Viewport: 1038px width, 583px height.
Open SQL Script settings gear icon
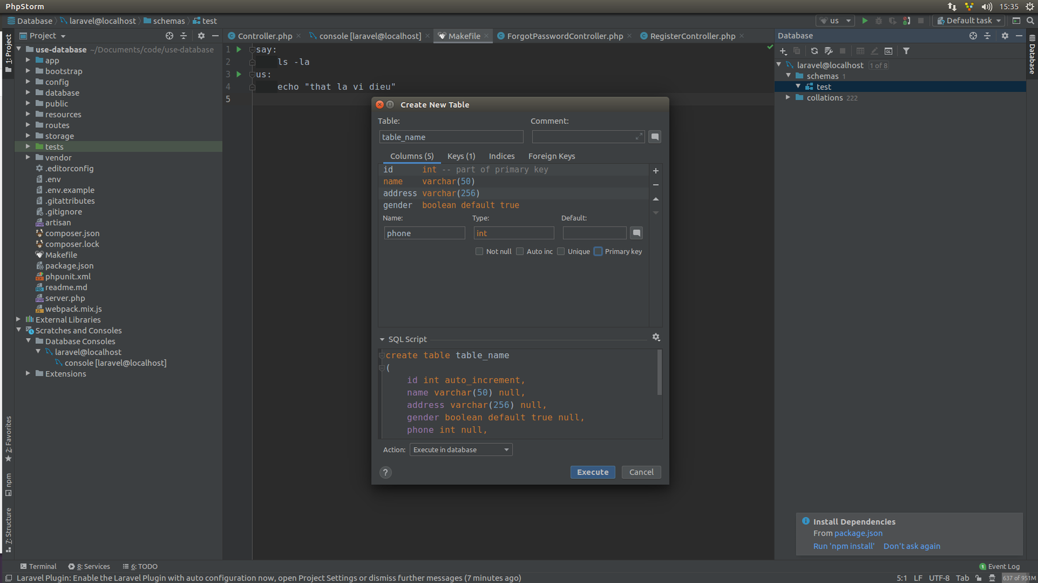tap(656, 337)
